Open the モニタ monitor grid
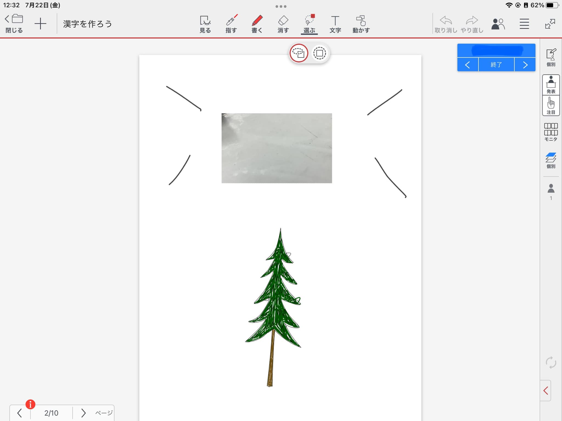562x421 pixels. [551, 132]
